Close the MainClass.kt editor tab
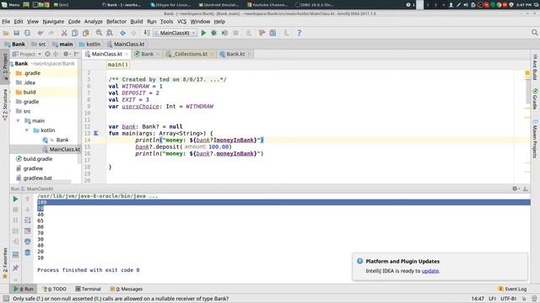Viewport: 540px width, 303px height. [127, 54]
